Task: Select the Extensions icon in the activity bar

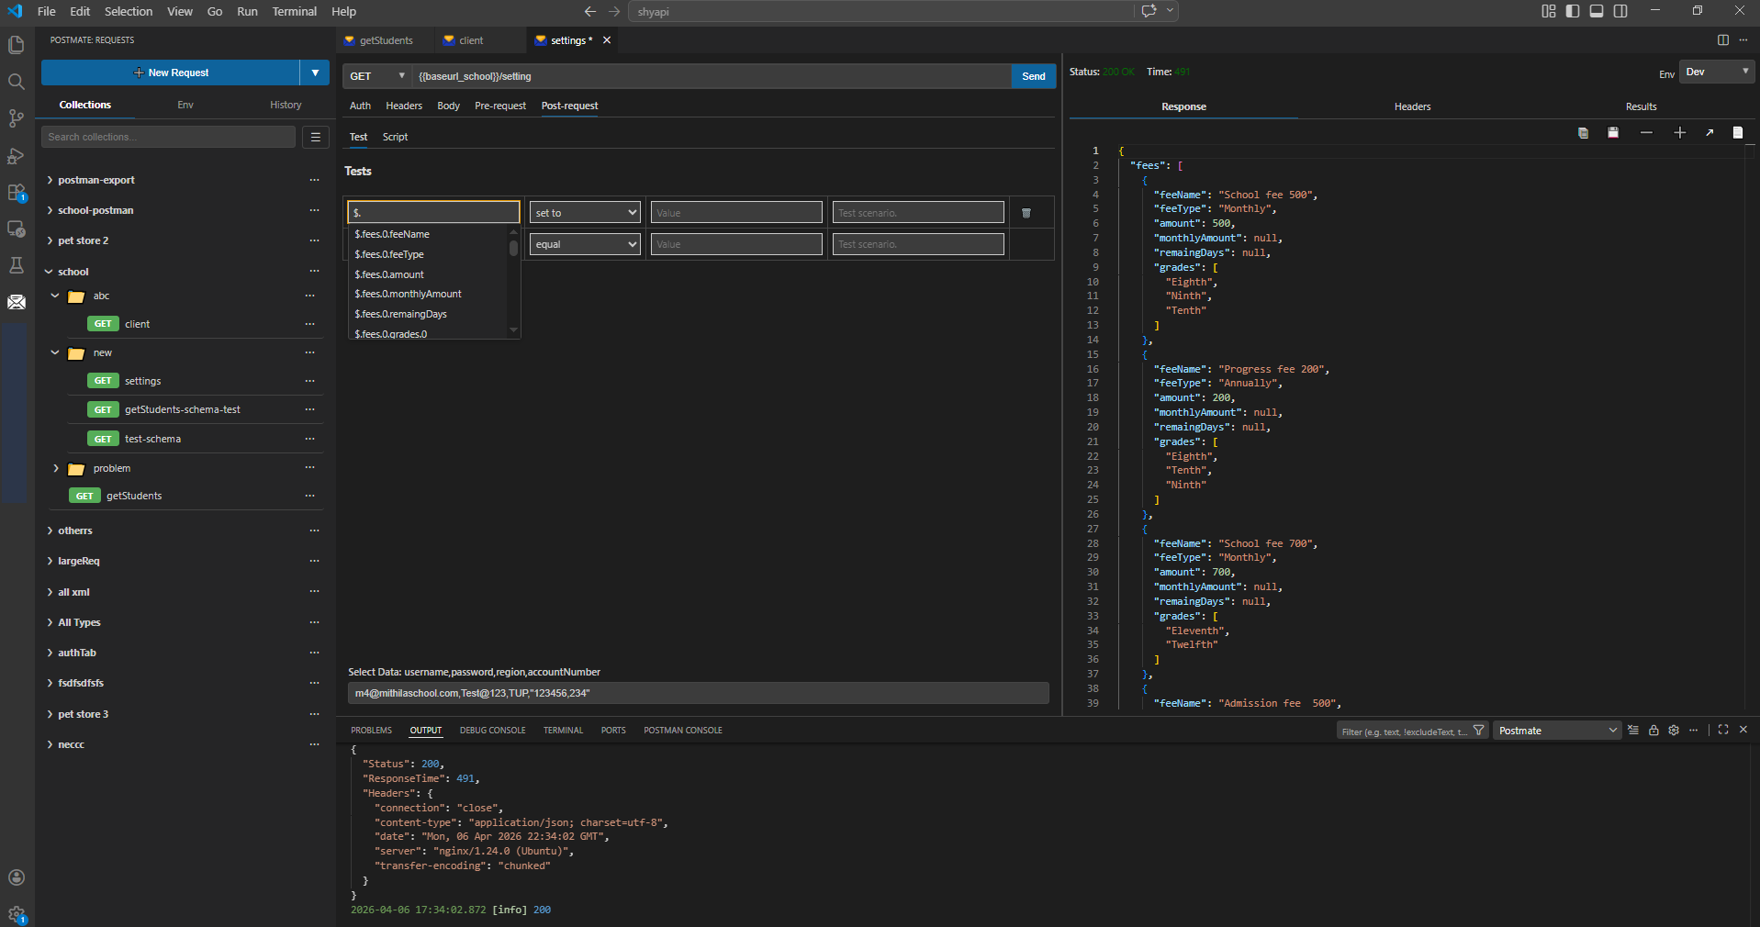Action: point(16,192)
